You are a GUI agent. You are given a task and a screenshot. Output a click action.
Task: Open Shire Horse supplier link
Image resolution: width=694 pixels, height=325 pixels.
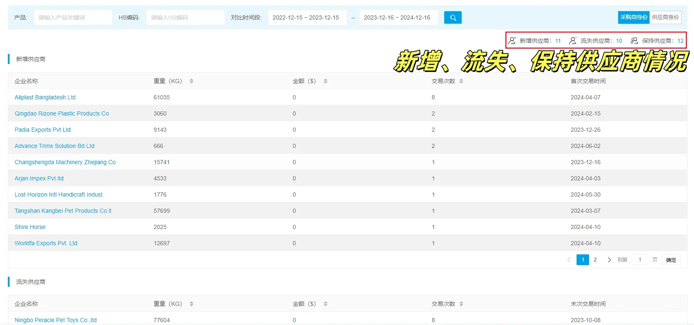[30, 227]
